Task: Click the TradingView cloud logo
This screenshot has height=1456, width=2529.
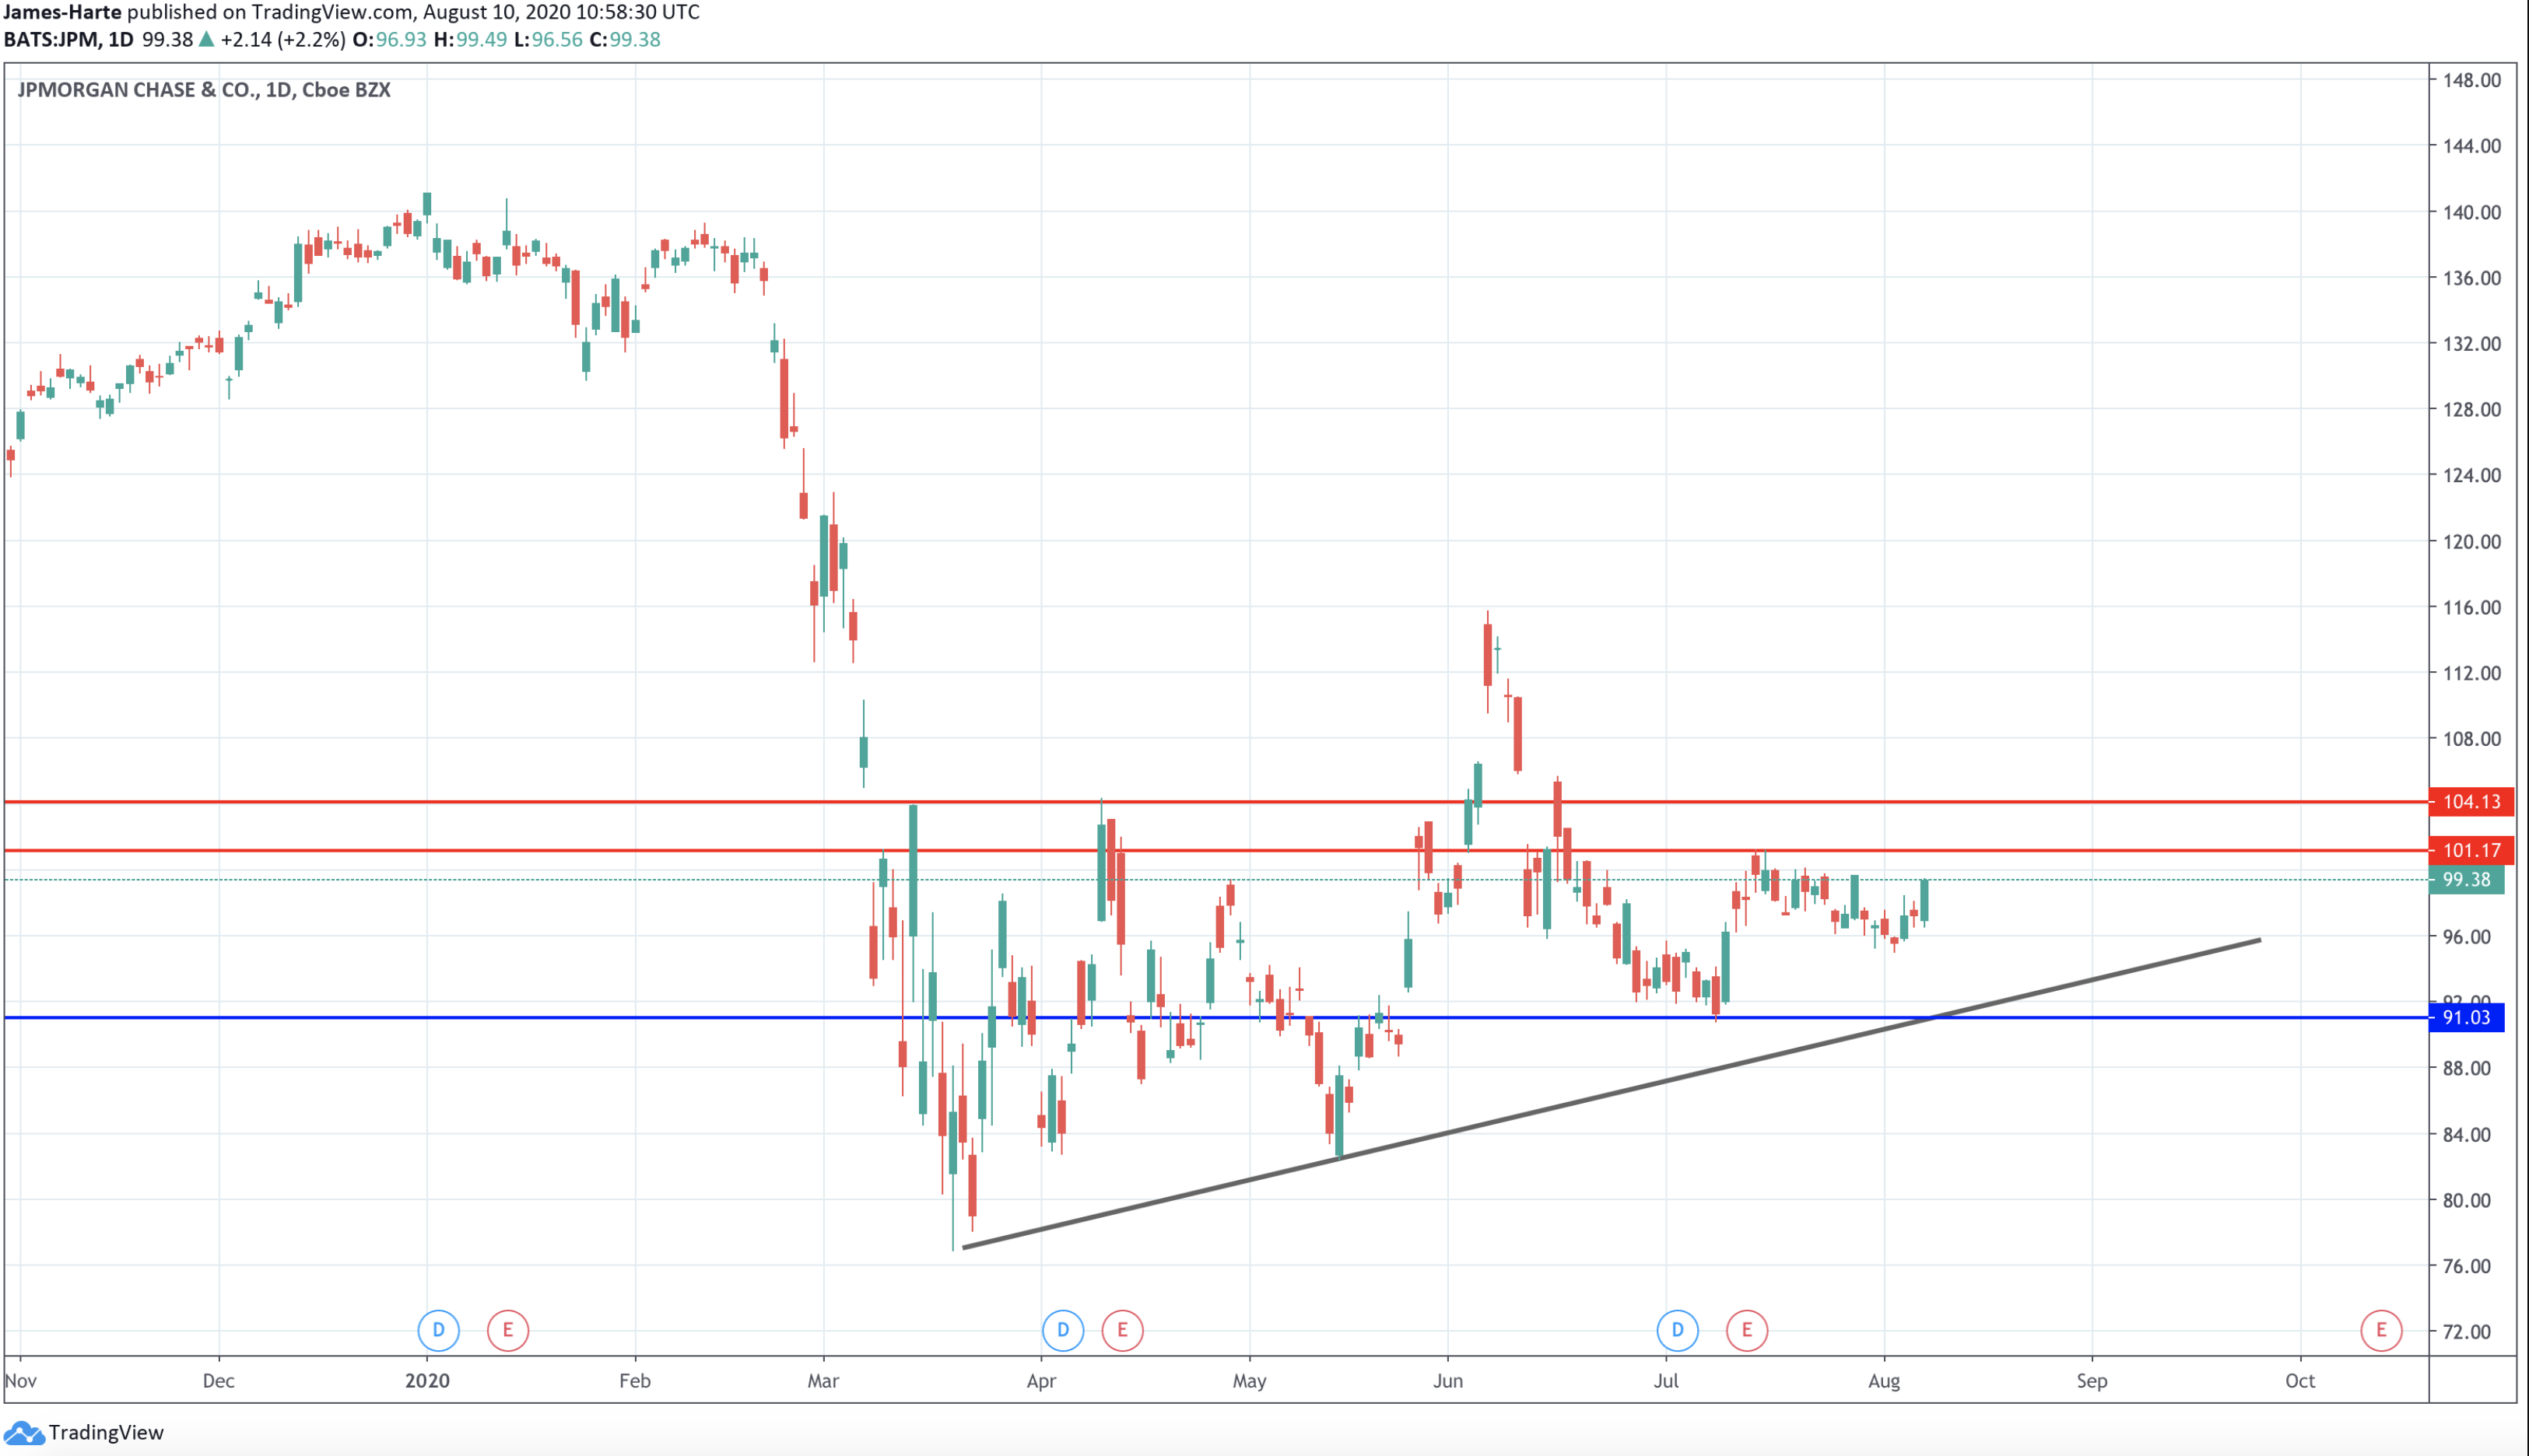Action: (24, 1434)
